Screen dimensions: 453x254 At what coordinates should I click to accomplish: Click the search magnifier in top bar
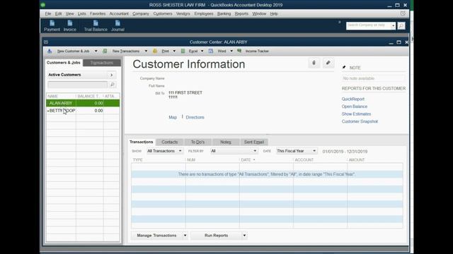401,25
